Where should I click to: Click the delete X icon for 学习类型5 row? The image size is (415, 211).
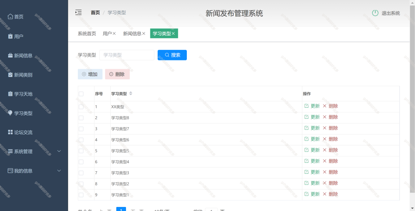pyautogui.click(x=325, y=150)
